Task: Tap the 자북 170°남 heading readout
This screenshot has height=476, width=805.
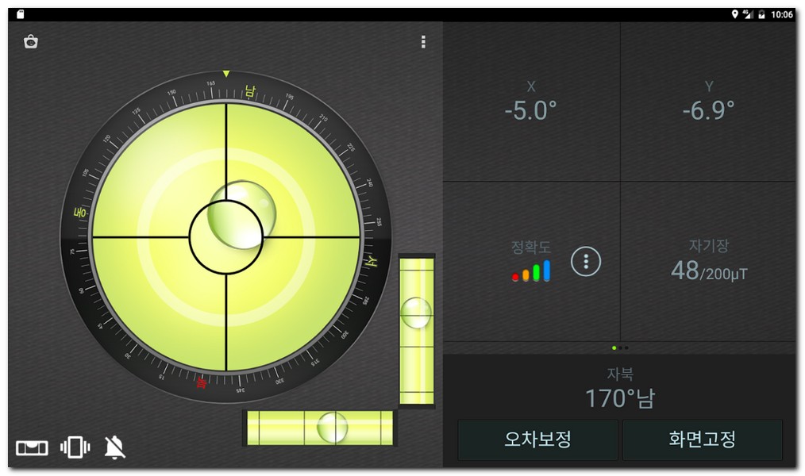Action: click(x=619, y=389)
